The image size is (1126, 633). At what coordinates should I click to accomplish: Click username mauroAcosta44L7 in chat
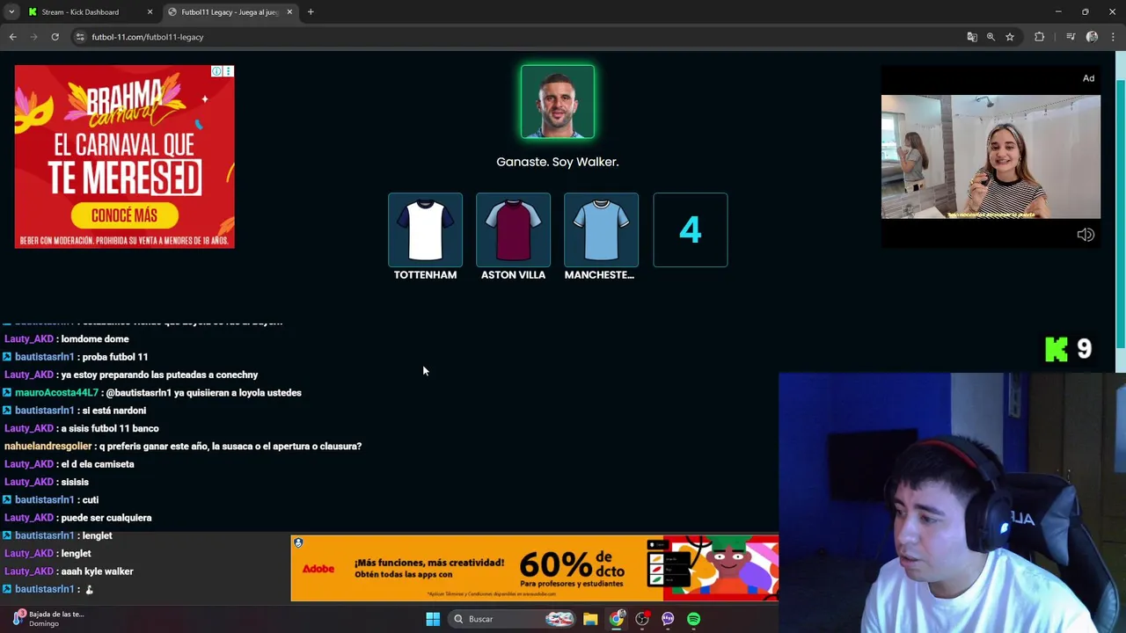click(x=56, y=393)
